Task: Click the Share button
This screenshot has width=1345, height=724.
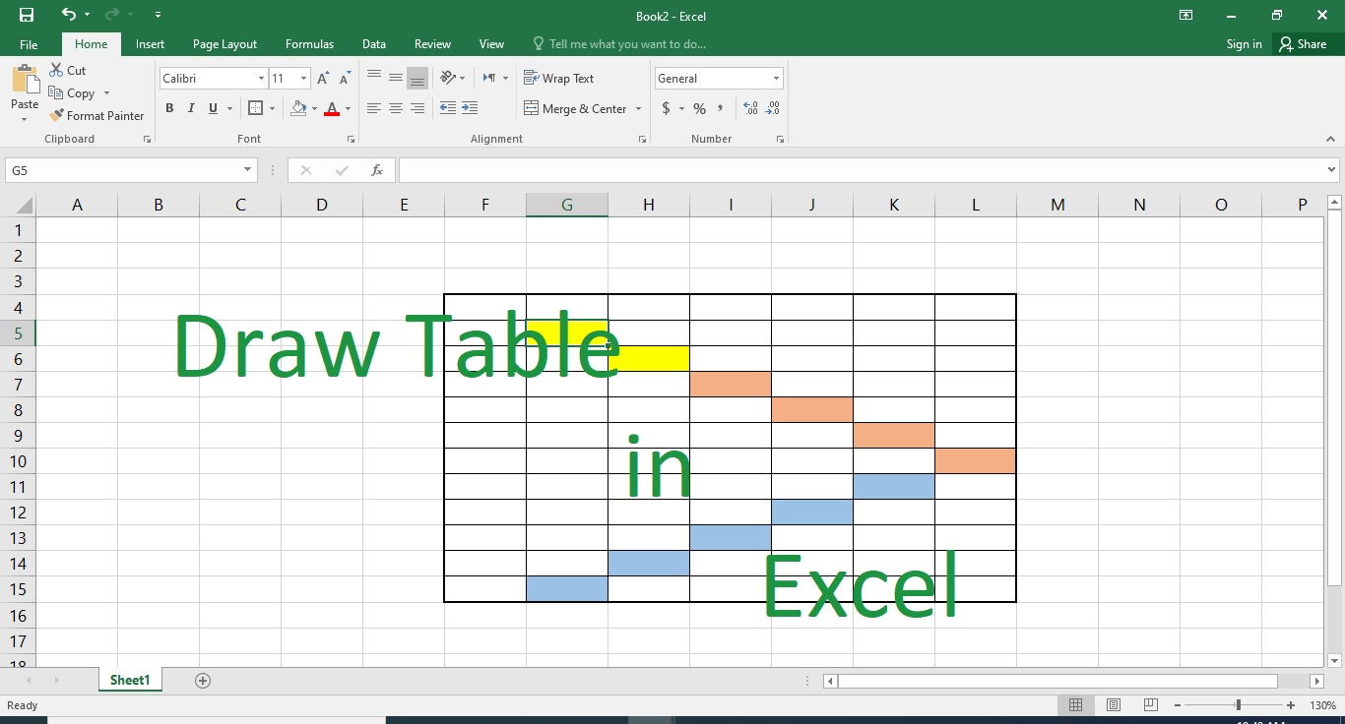Action: [1302, 44]
